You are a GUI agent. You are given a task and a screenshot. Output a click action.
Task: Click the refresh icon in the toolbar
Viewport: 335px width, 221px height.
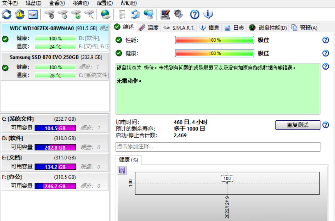(x=7, y=14)
